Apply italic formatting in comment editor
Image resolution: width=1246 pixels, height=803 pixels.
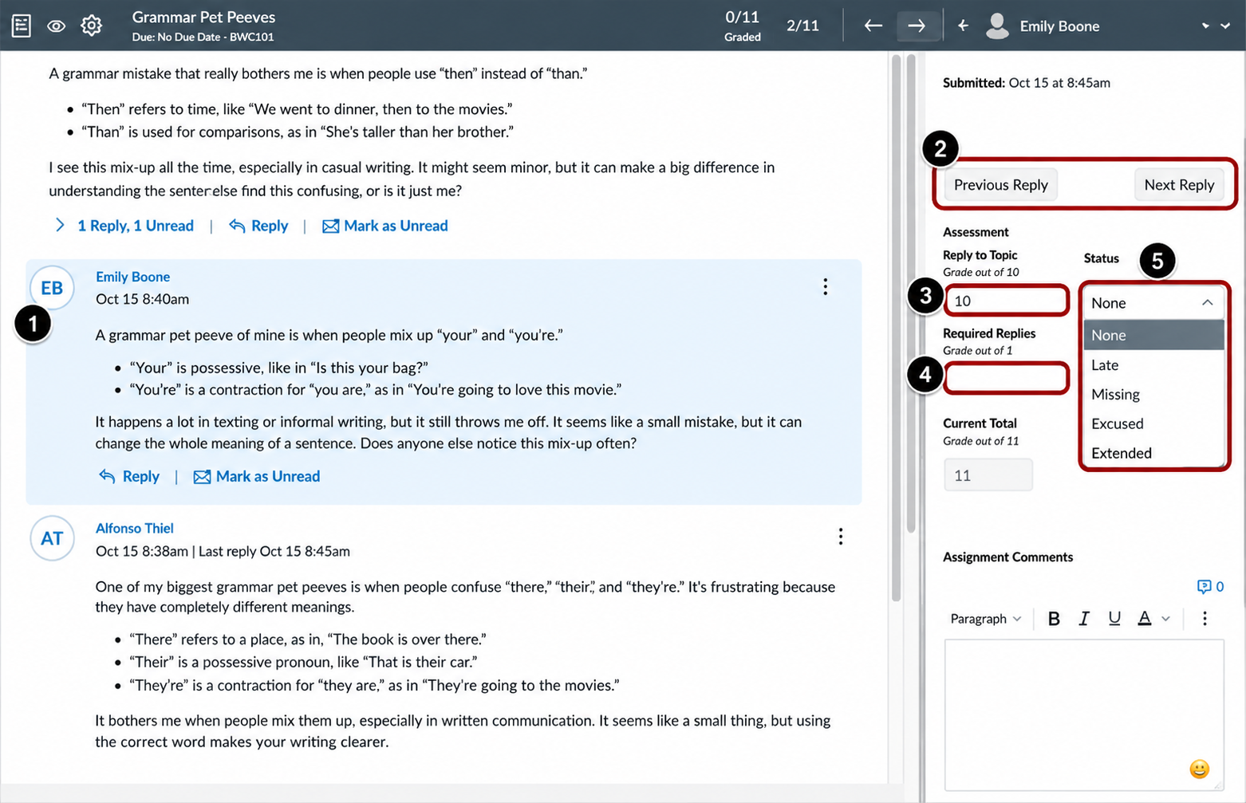coord(1084,618)
